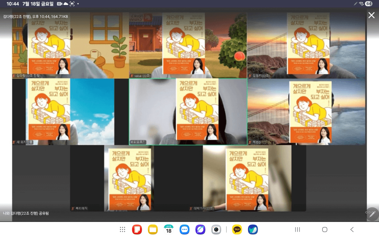Show recent apps with the three-line button
Screen dimensions: 379x237
[298, 230]
